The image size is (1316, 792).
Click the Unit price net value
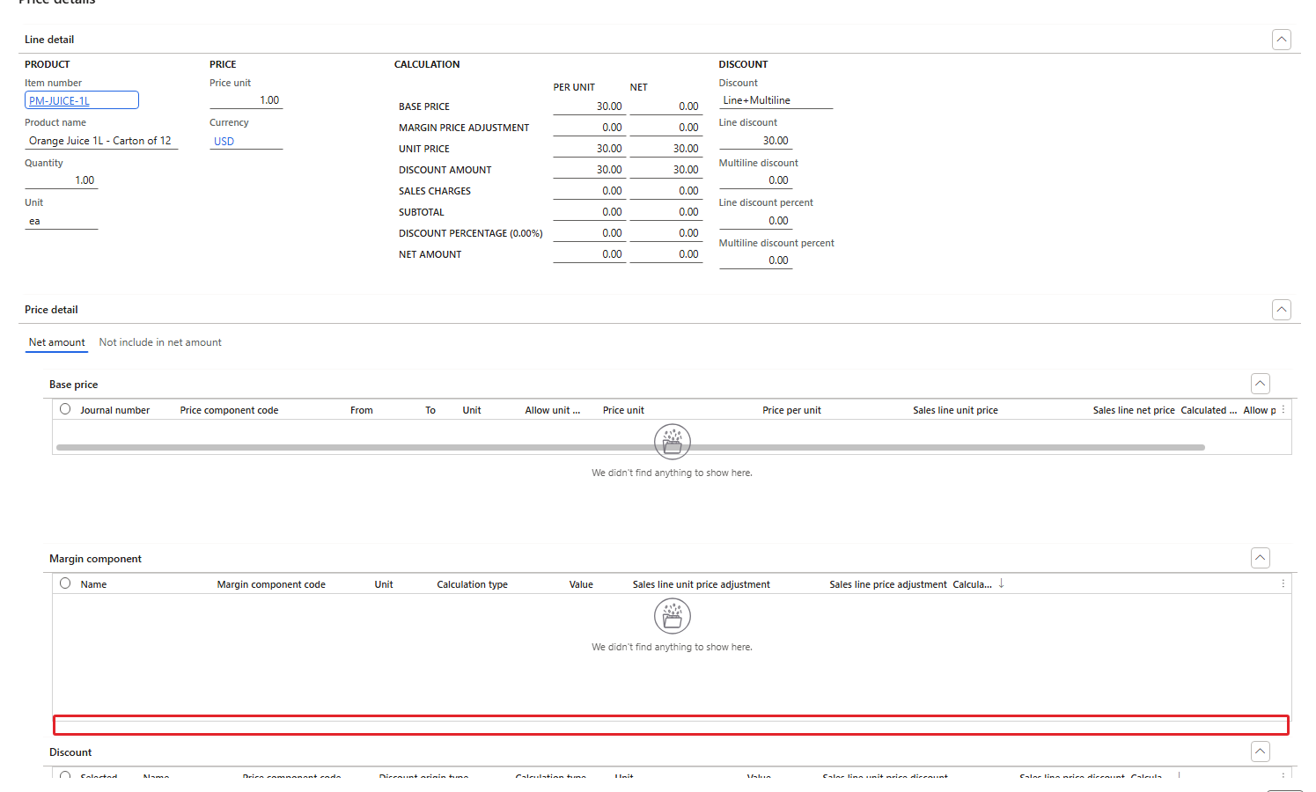[666, 149]
